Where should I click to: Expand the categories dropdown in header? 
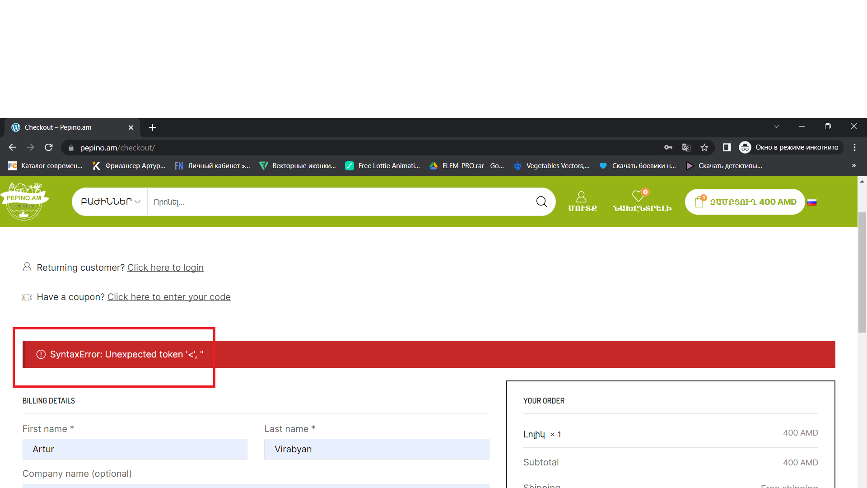tap(110, 202)
